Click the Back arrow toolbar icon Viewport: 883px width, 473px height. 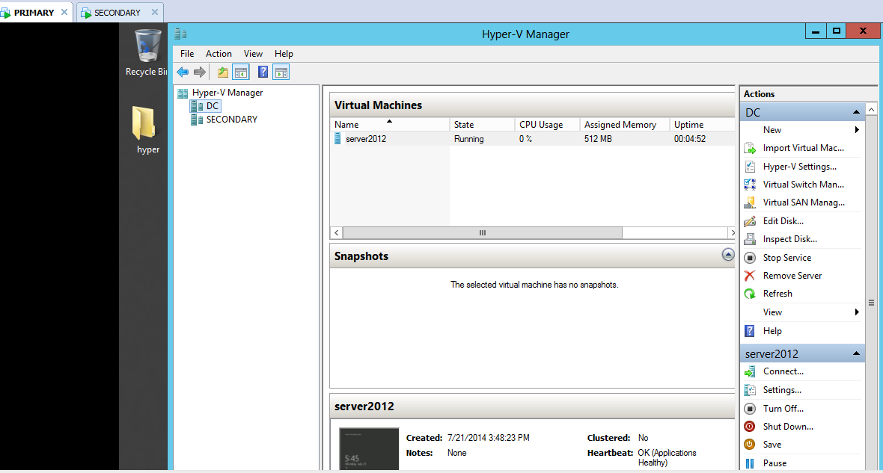183,72
